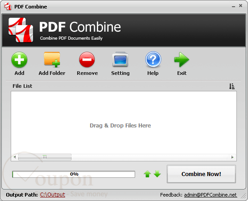The width and height of the screenshot is (248, 201).
Task: Click the green Exit arrow
Action: pos(182,60)
